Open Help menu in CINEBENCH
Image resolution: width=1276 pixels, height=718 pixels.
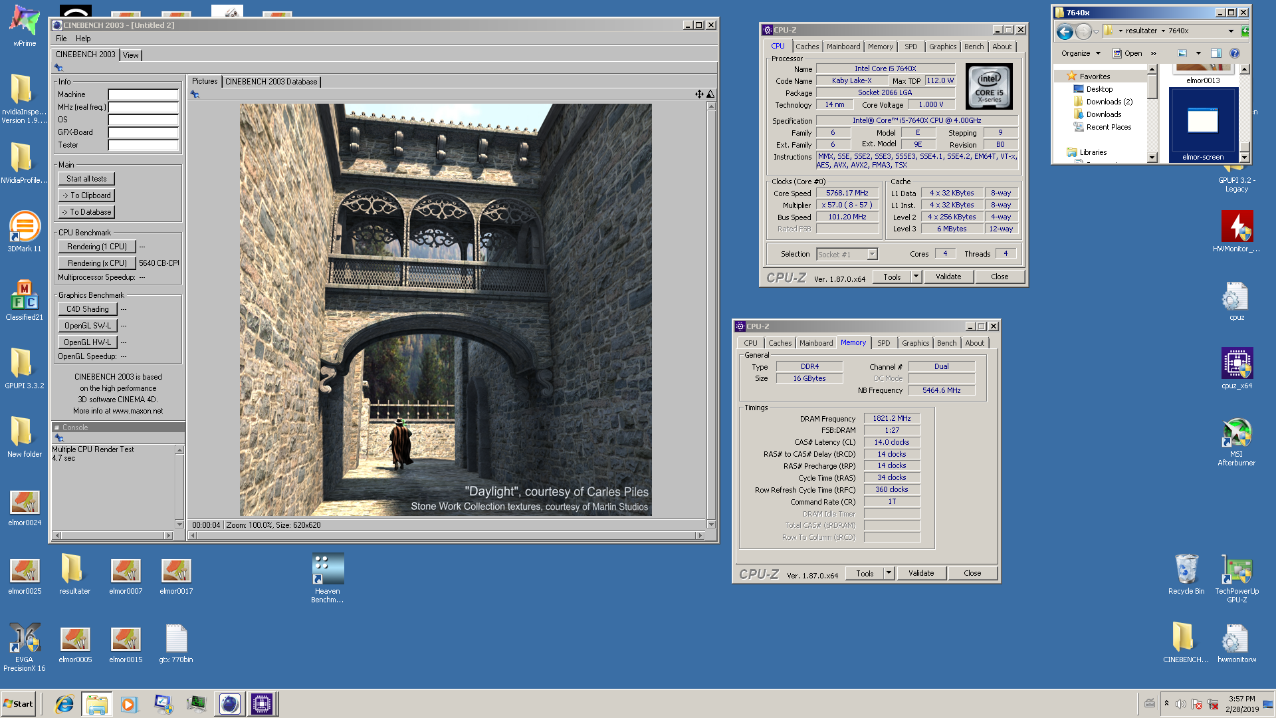coord(83,39)
